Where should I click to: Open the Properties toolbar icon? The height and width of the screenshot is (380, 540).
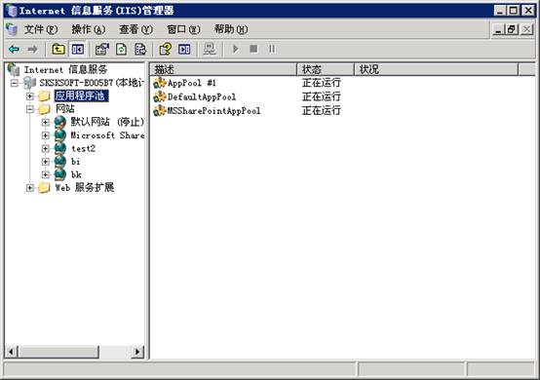pos(102,50)
